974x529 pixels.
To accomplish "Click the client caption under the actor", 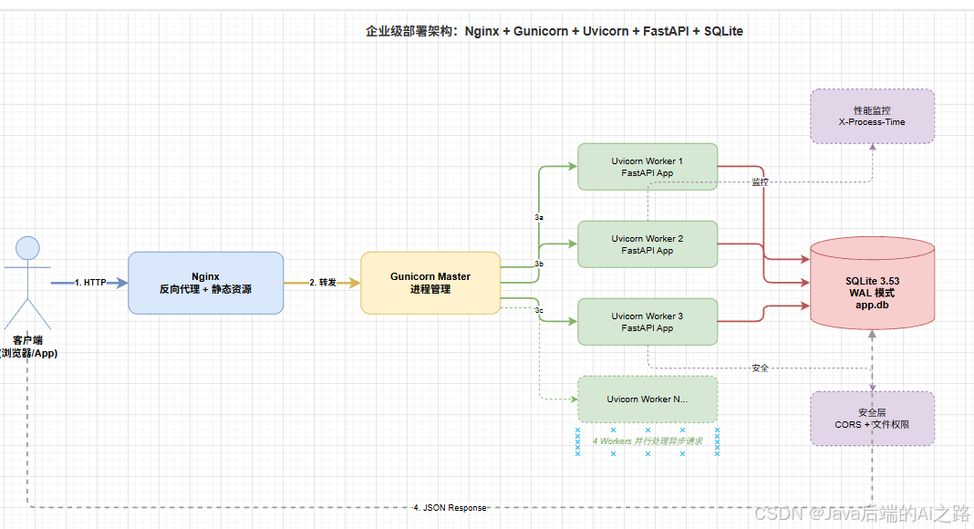I will pyautogui.click(x=28, y=347).
